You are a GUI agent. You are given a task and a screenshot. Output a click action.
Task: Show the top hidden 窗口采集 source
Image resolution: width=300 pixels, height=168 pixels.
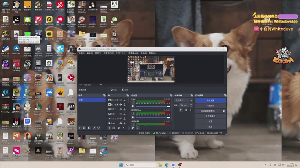tap(121, 100)
